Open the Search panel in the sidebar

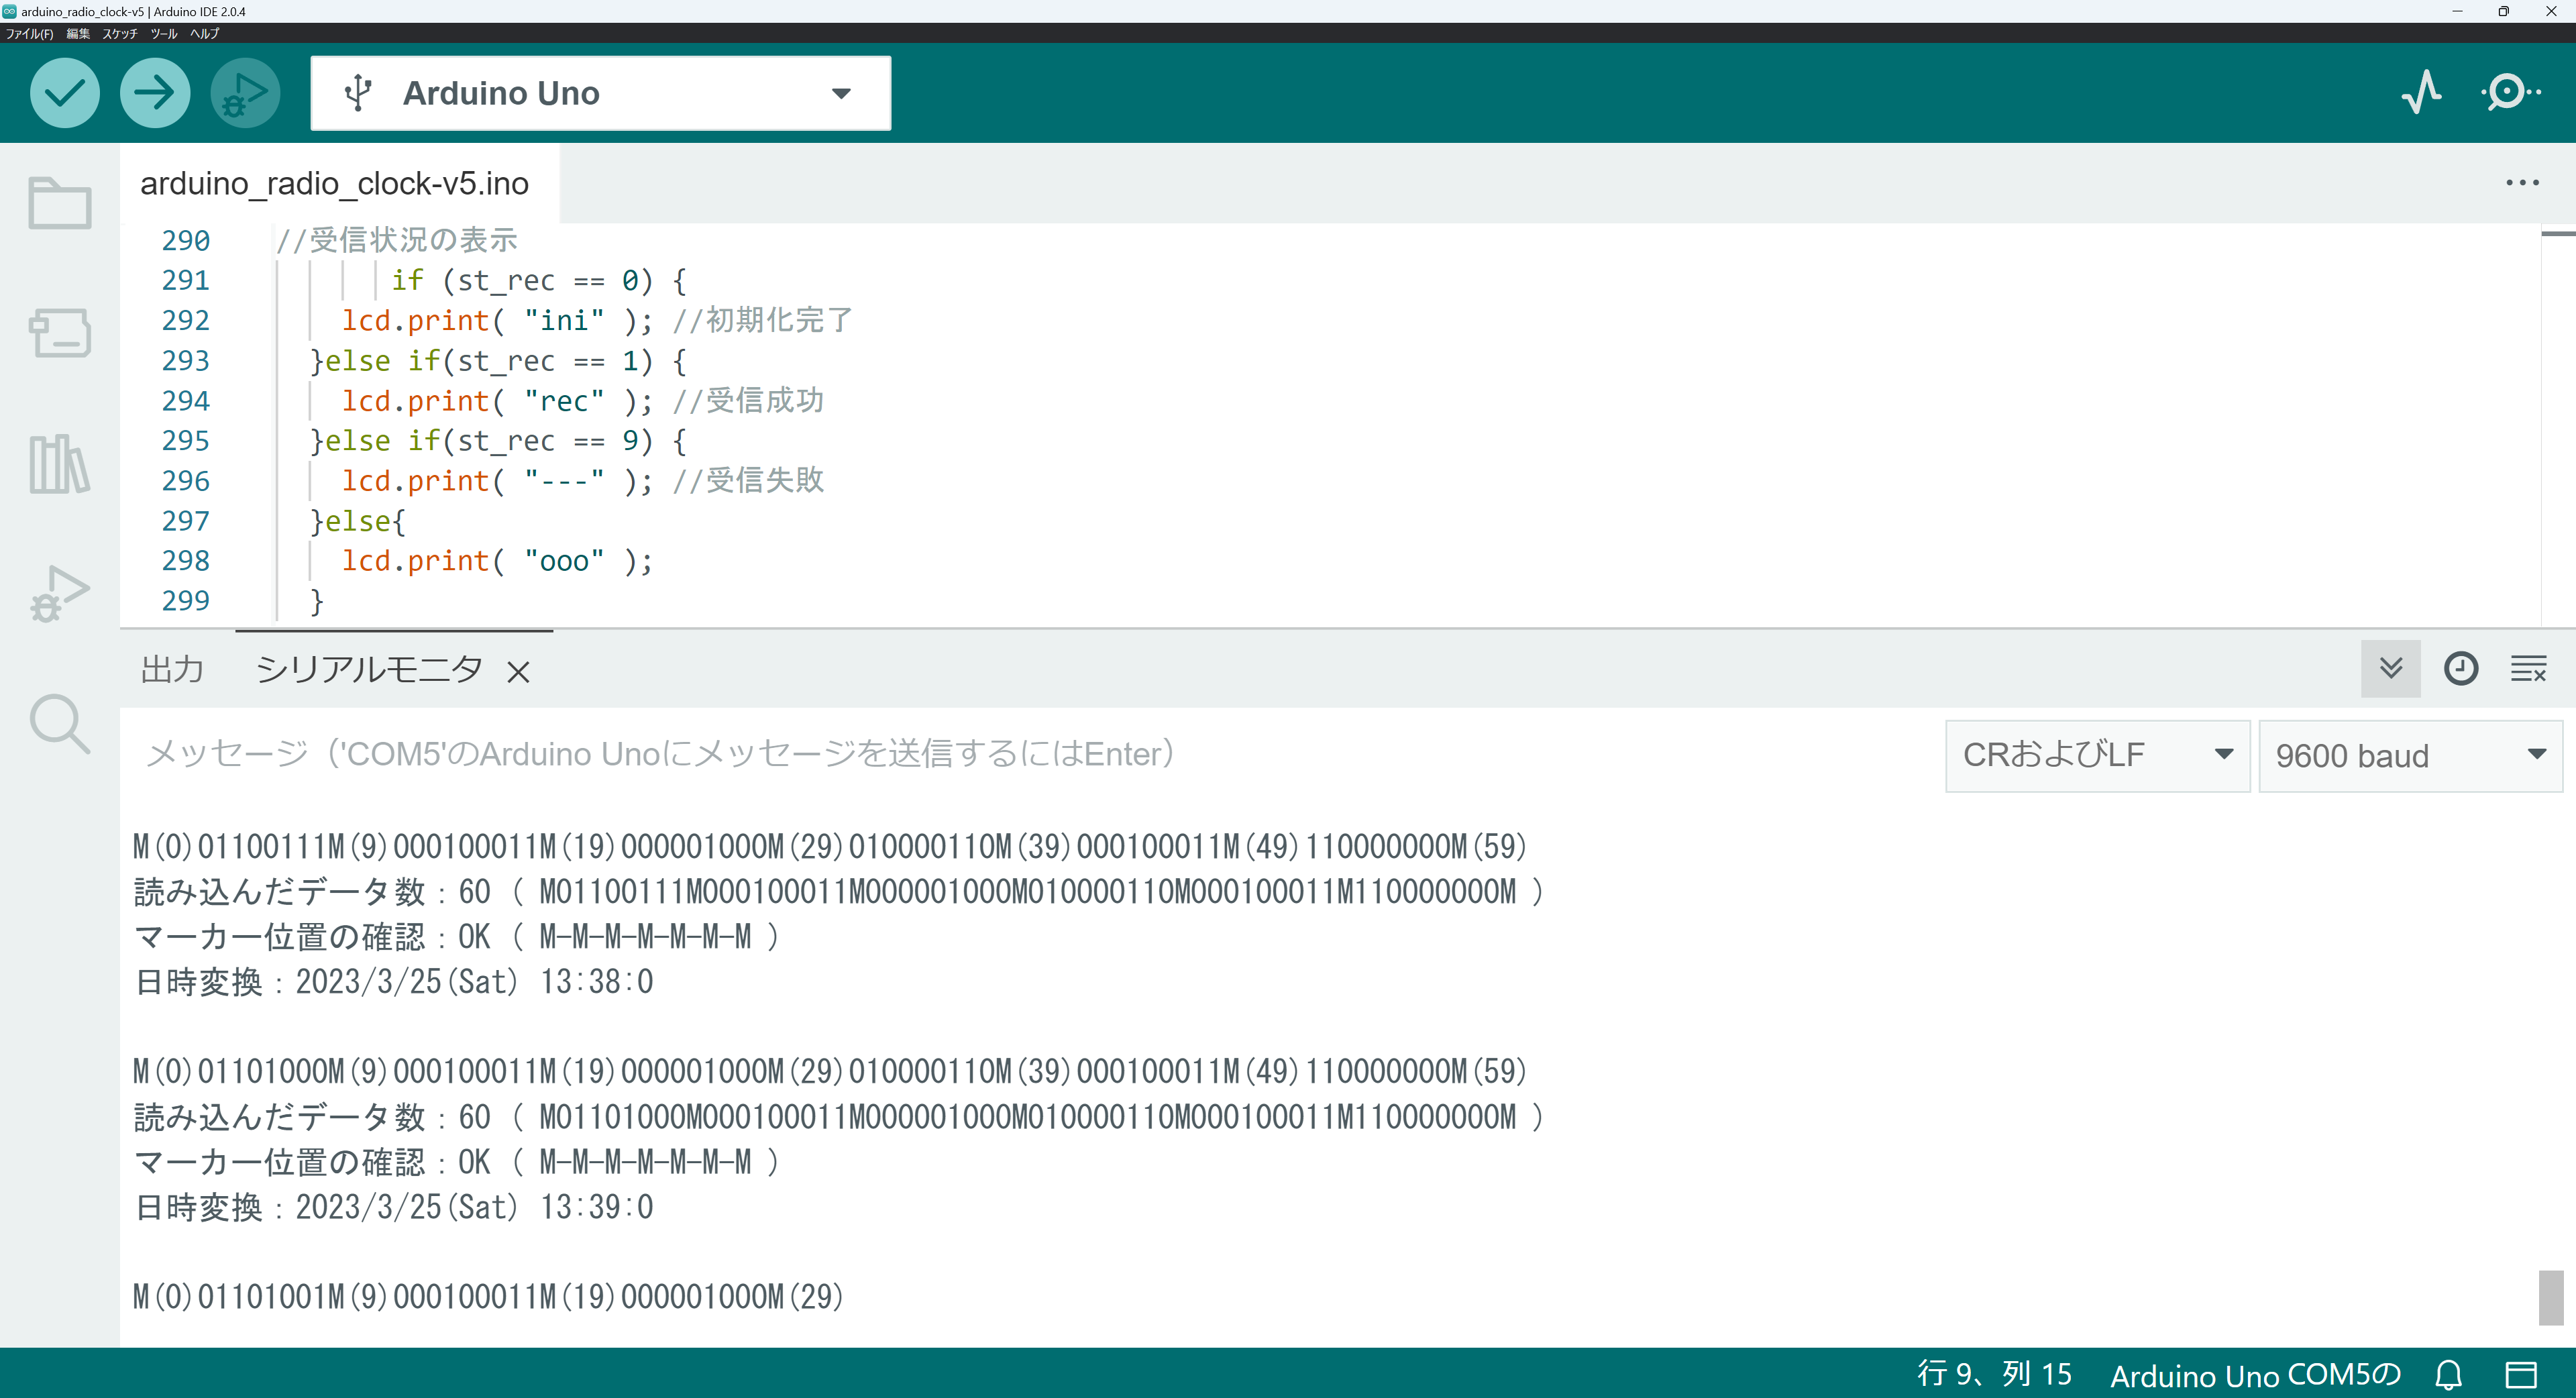coord(59,723)
